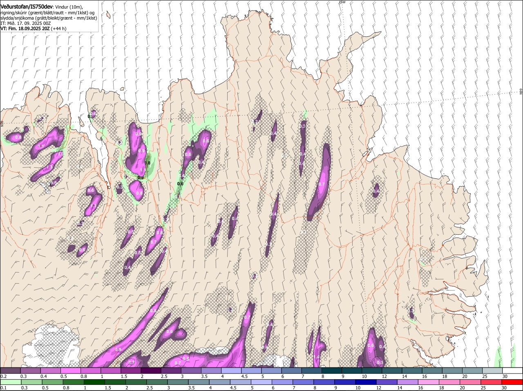This screenshot has height=391, width=523.
Task: Select lower legend darkest green swatch between 1 and 1.5
Action: 94,382
